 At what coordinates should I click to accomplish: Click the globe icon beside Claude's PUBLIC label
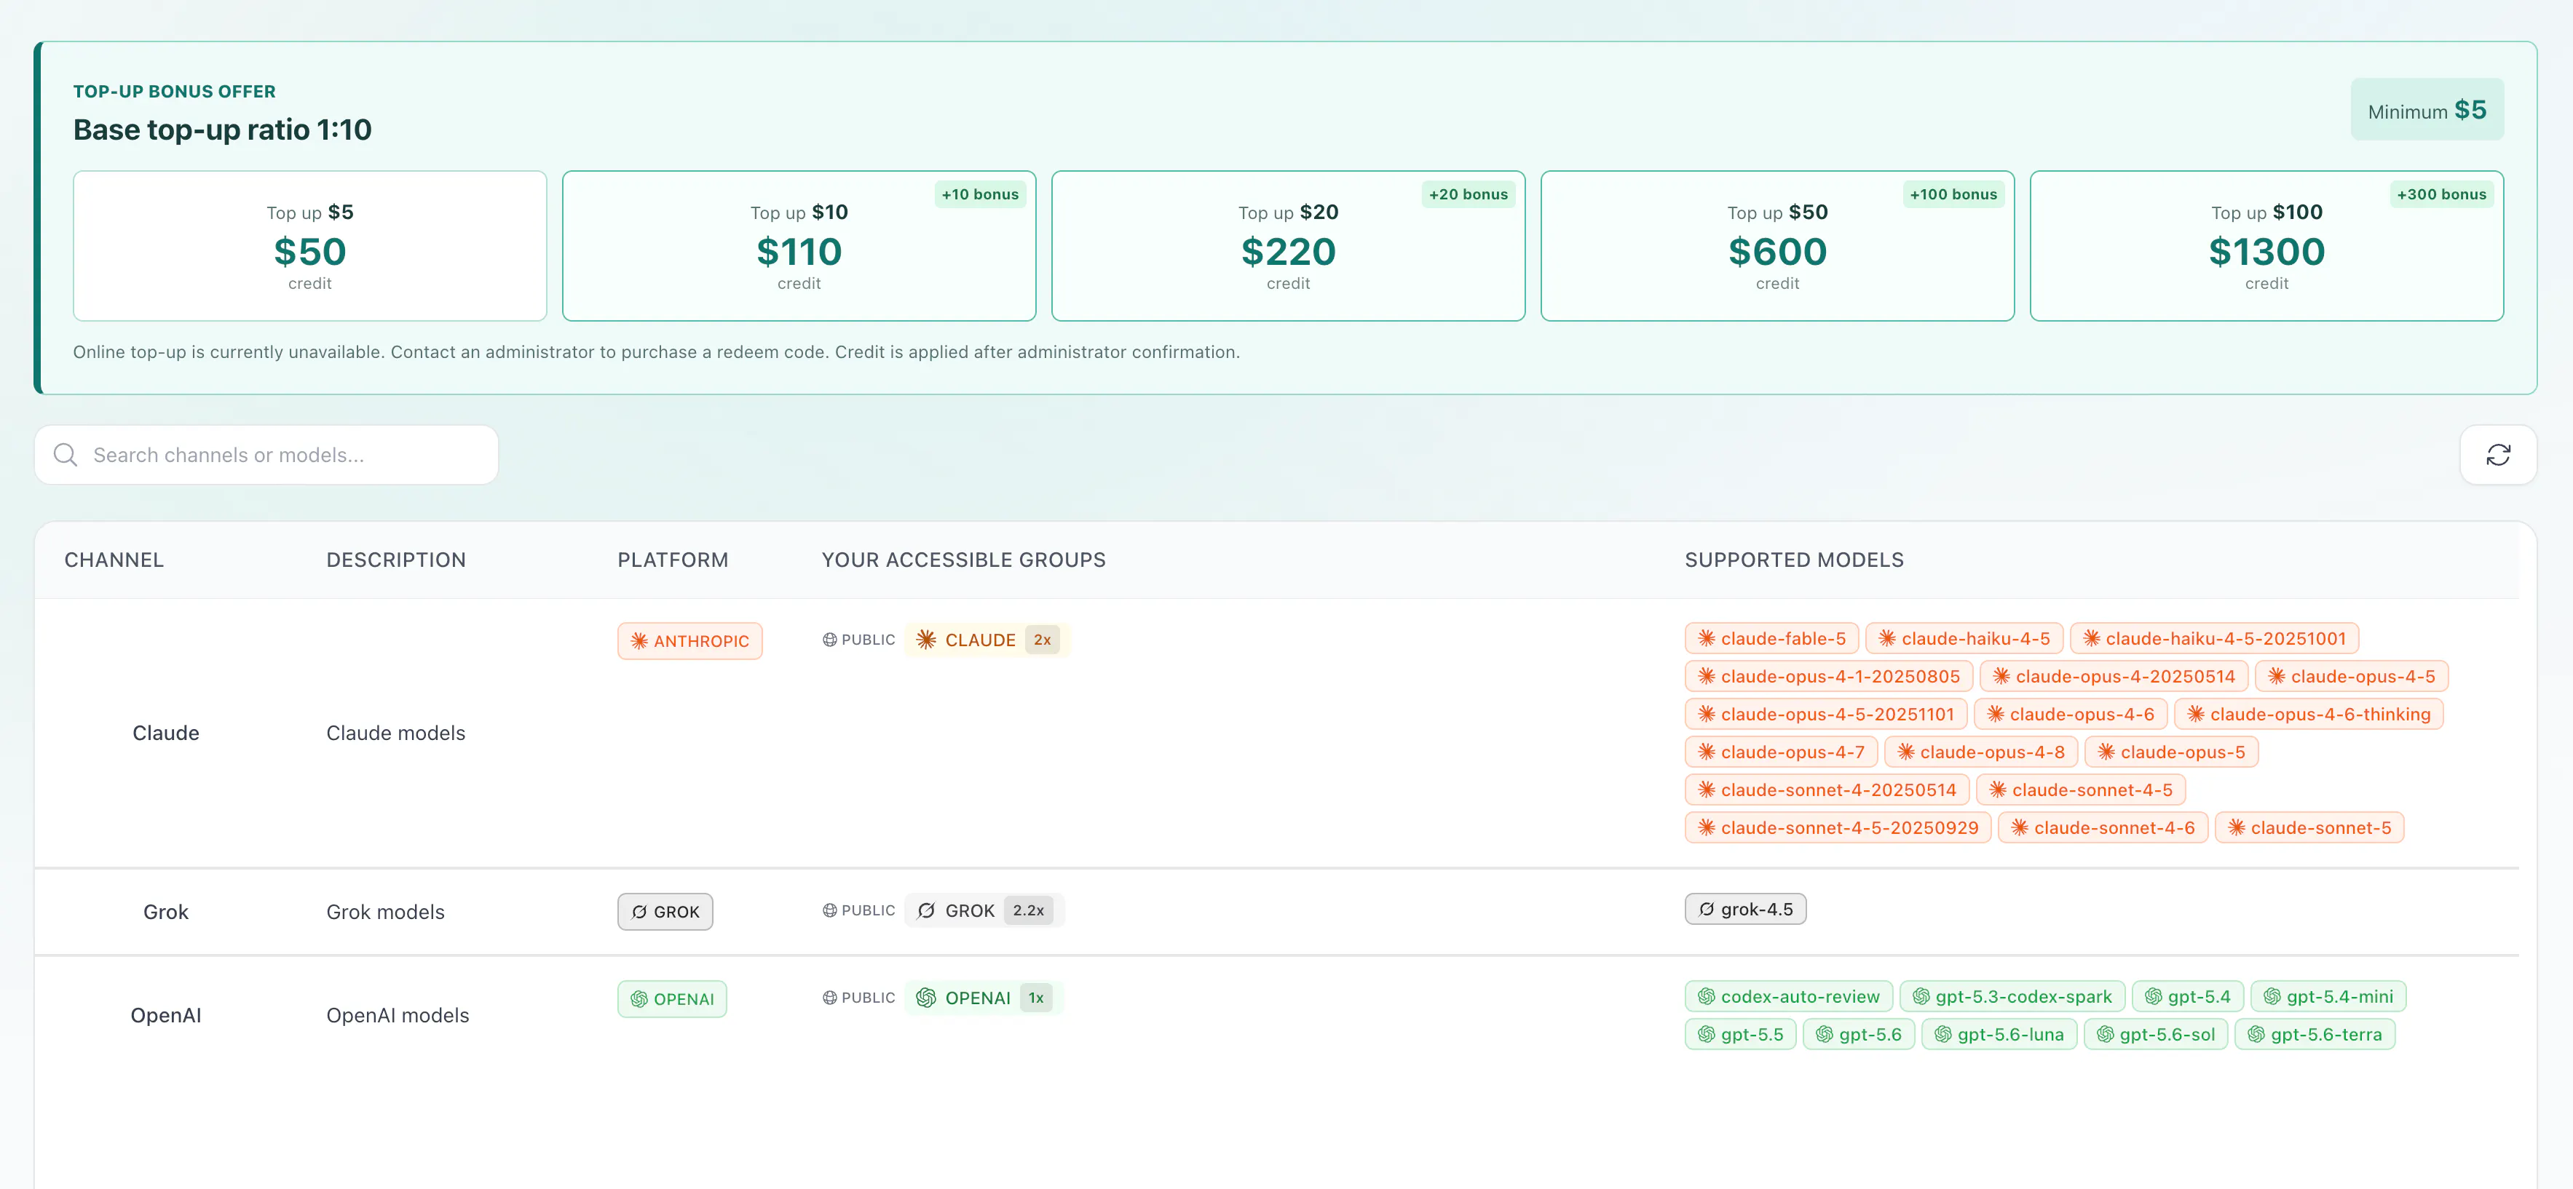(x=829, y=640)
